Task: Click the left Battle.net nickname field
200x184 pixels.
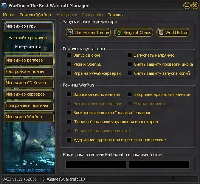Action: point(96,164)
